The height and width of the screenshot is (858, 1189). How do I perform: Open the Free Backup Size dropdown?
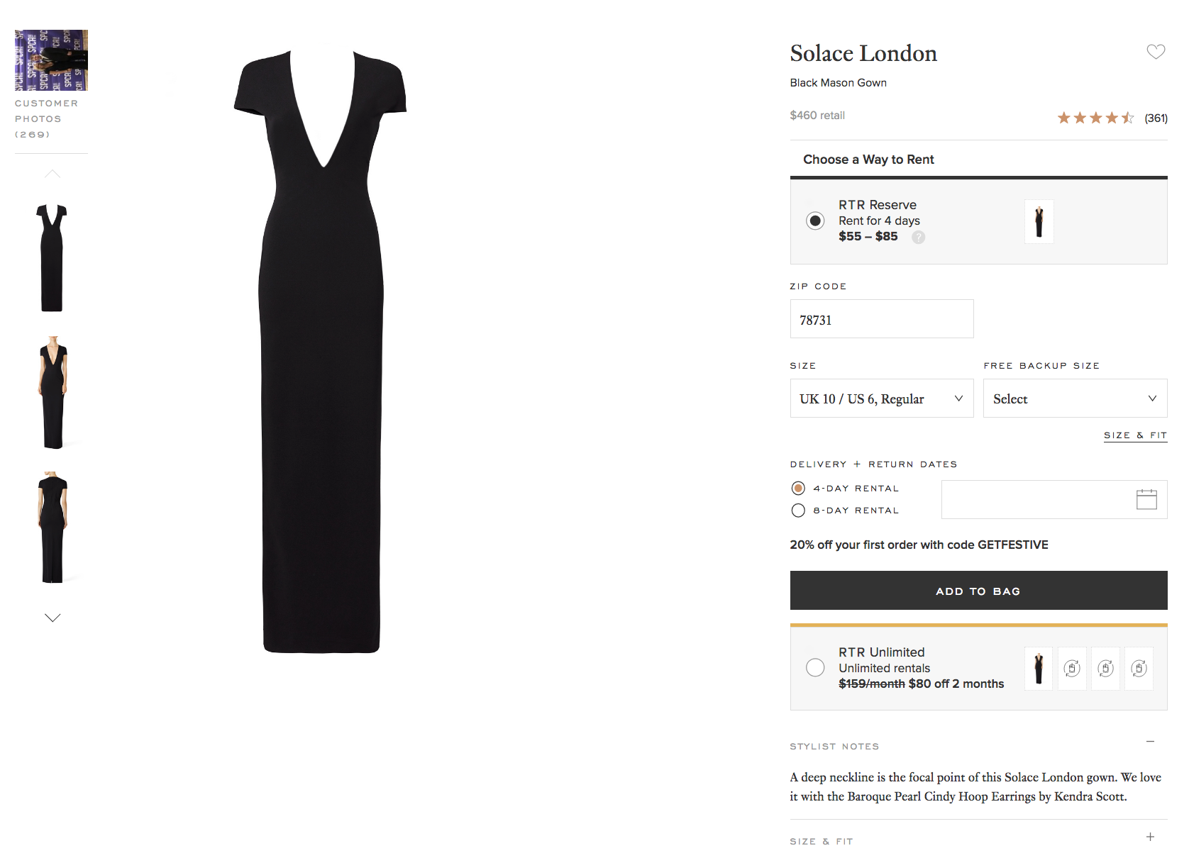pyautogui.click(x=1075, y=399)
